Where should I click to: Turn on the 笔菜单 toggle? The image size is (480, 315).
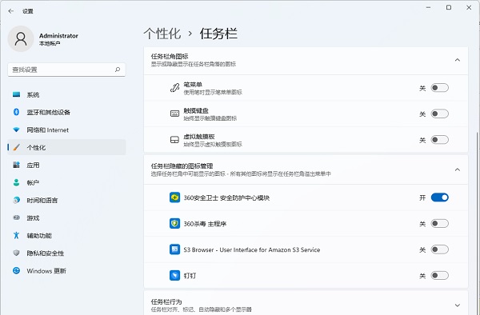[439, 88]
